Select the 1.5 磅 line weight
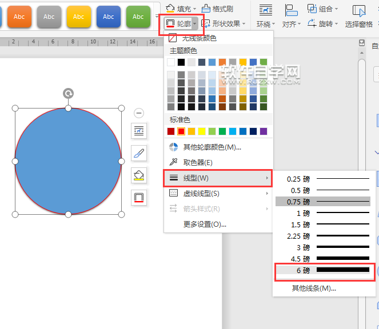Viewport: 379px width, 329px height. [323, 224]
